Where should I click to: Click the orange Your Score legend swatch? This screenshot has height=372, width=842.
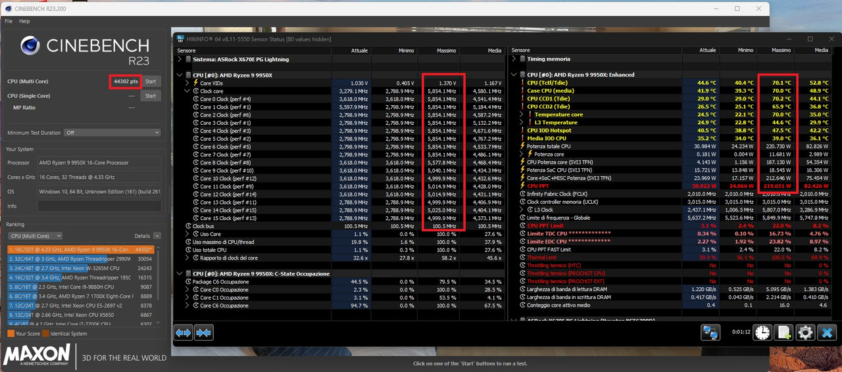click(11, 333)
